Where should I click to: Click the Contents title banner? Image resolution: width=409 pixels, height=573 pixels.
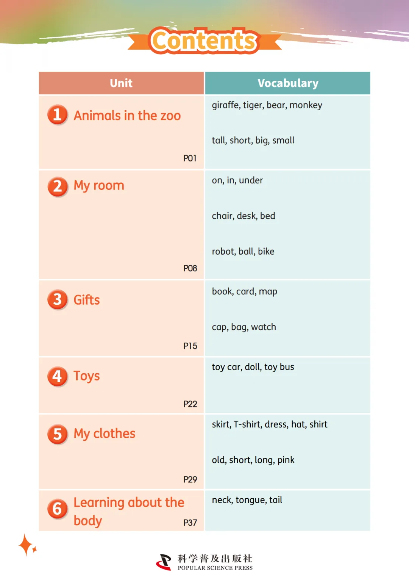[x=204, y=41]
